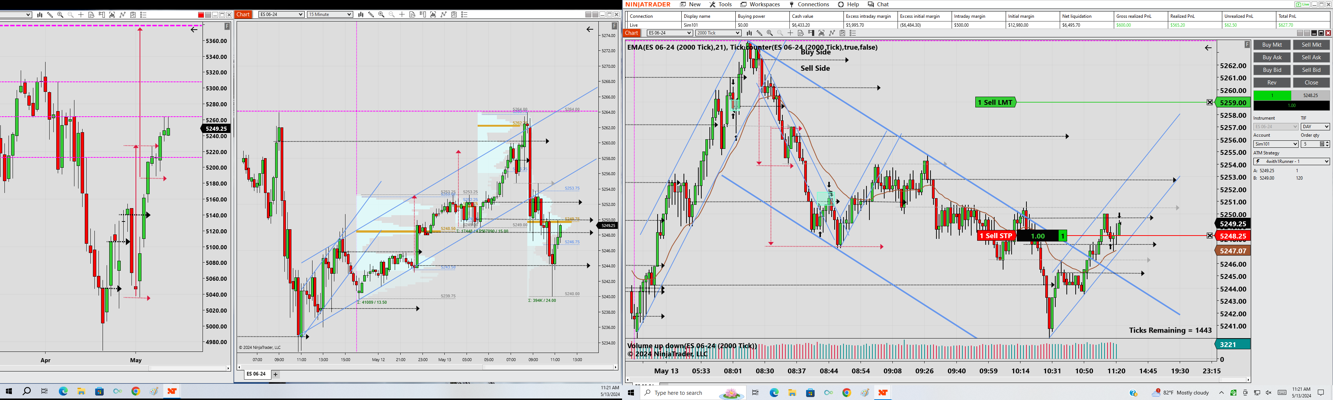The image size is (1333, 400).
Task: Click zoom-in icon in the daily chart toolbar
Action: click(60, 14)
